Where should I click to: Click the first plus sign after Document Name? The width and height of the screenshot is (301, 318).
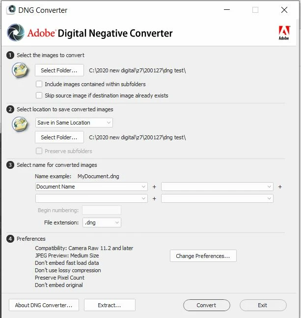tap(154, 187)
